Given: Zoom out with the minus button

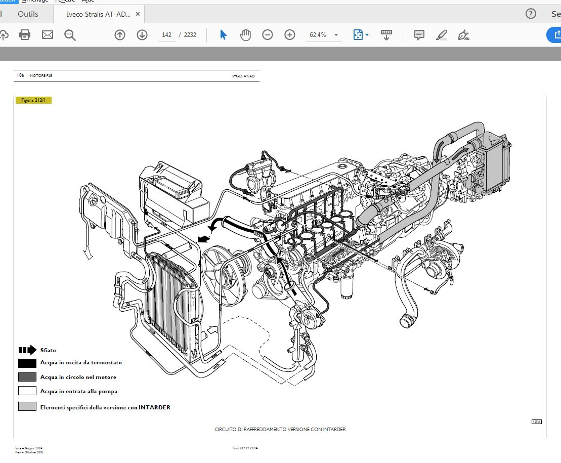Looking at the screenshot, I should pyautogui.click(x=267, y=35).
